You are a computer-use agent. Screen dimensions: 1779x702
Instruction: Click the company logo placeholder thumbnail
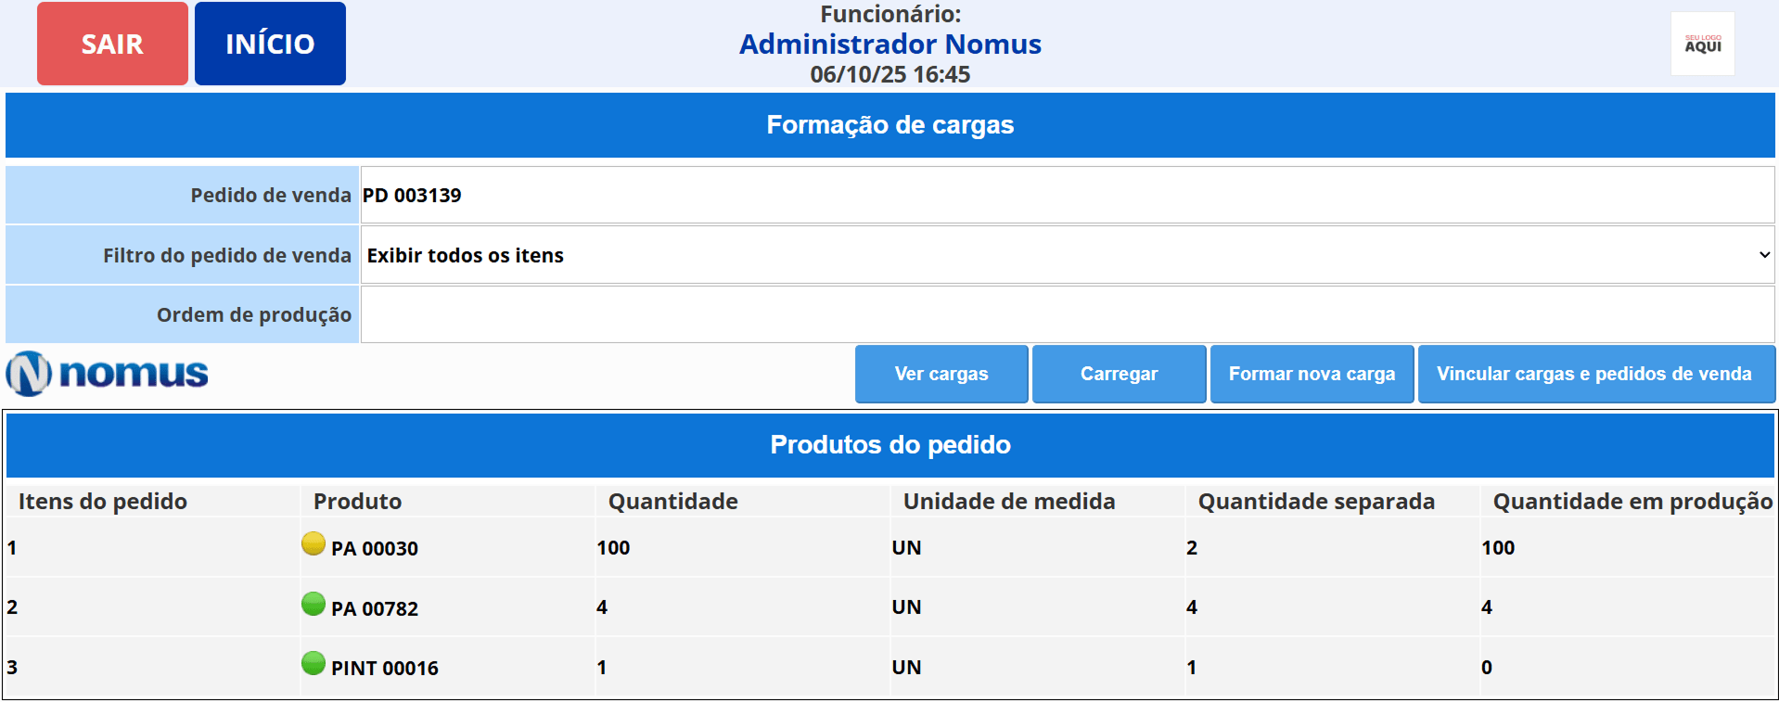(x=1702, y=45)
